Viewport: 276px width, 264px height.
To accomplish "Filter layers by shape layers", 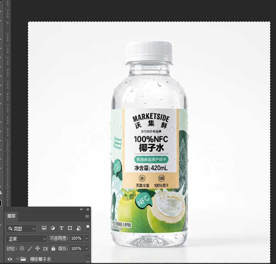I will click(x=70, y=228).
